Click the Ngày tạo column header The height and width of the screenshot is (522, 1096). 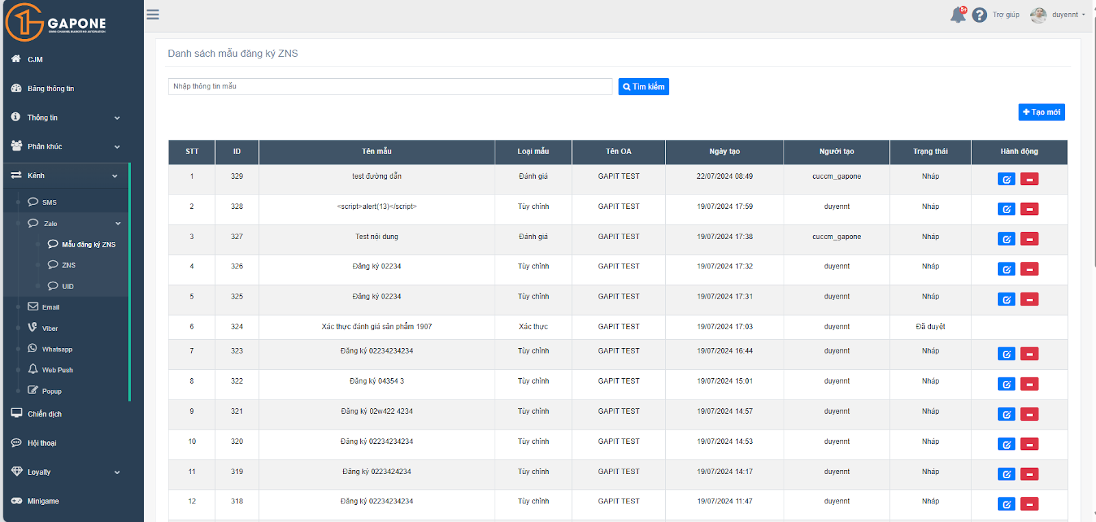(725, 152)
